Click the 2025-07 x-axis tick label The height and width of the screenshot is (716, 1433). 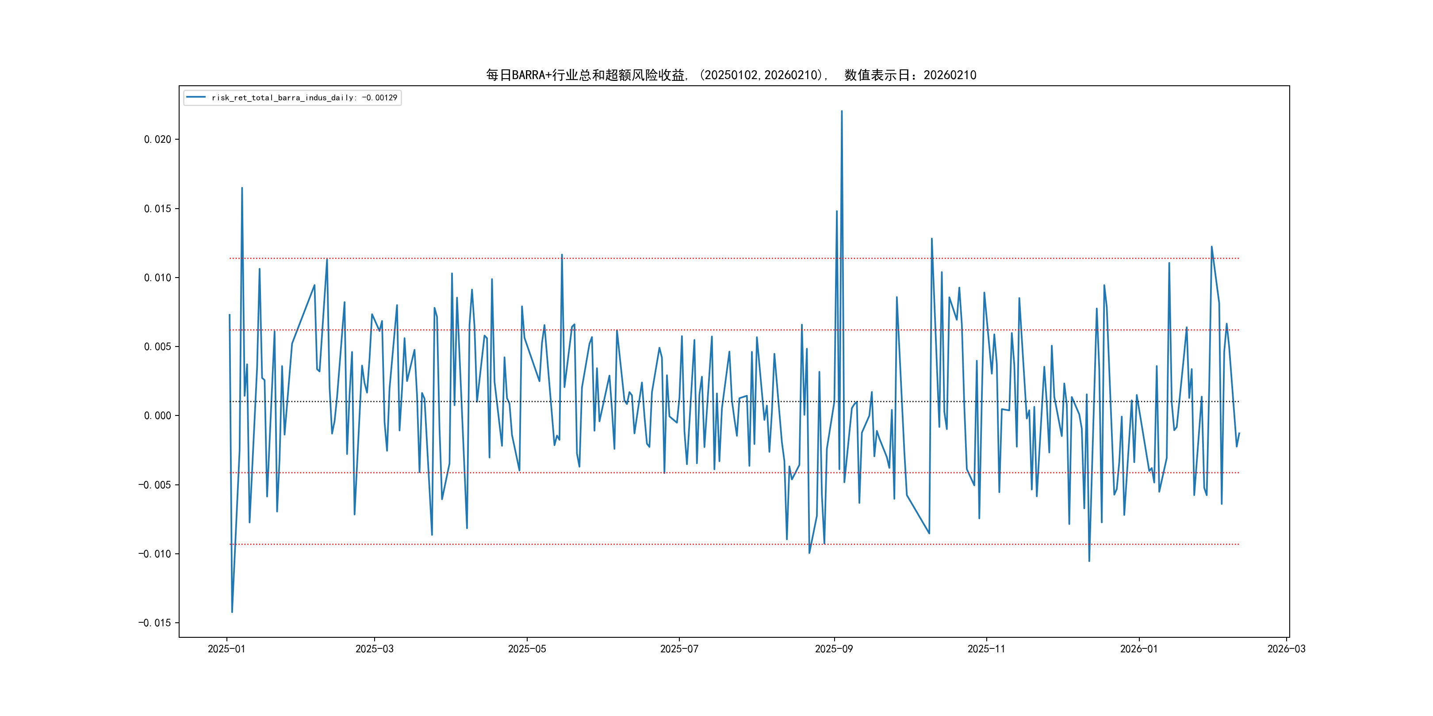click(x=678, y=649)
